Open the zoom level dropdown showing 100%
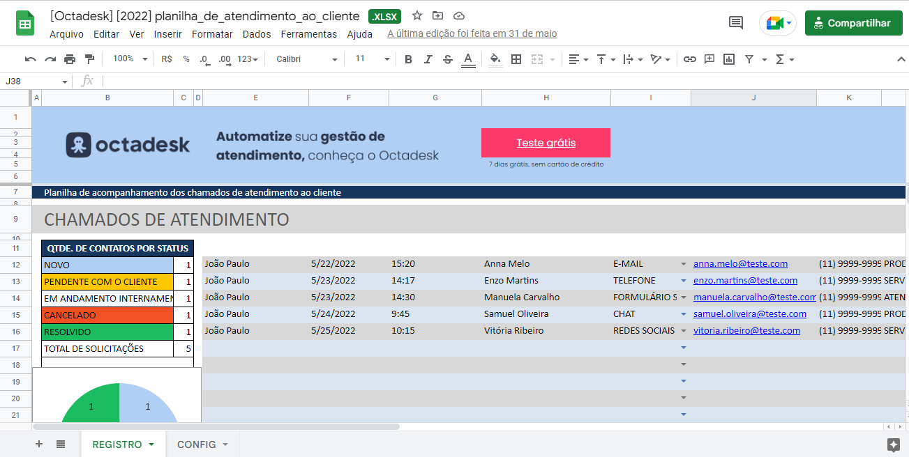Image resolution: width=909 pixels, height=457 pixels. tap(129, 59)
